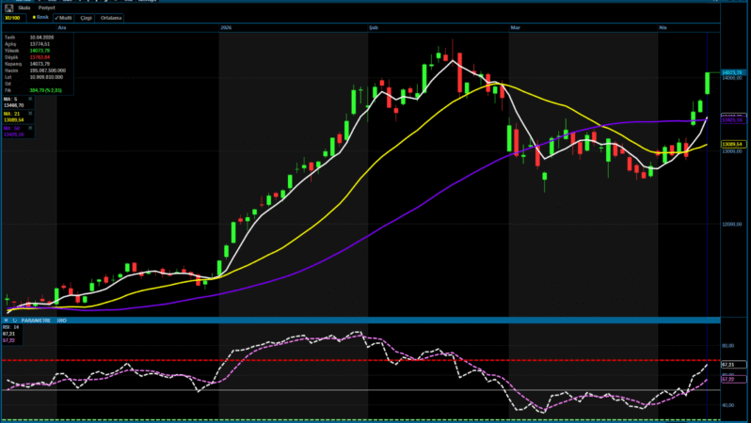Click the Mar label on the time axis
This screenshot has height=423, width=751.
(x=515, y=29)
